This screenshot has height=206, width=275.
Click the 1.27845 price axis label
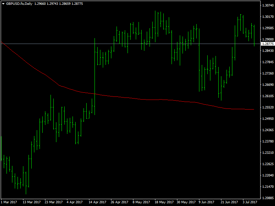click(268, 62)
